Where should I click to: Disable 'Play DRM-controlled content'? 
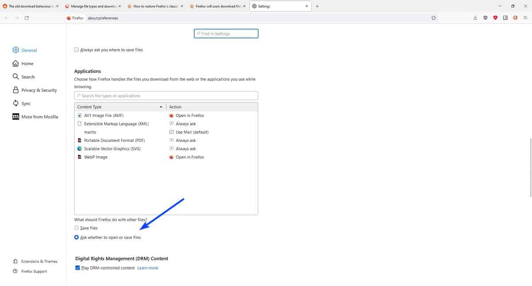78,267
